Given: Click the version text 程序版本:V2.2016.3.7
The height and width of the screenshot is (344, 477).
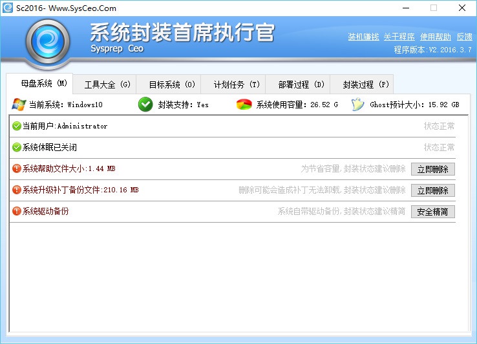Looking at the screenshot, I should pos(432,50).
